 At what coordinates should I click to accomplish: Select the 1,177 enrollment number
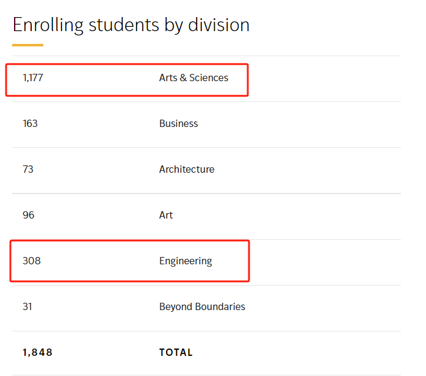point(33,78)
